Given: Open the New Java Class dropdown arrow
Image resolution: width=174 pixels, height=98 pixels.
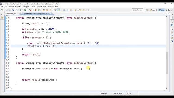Looking at the screenshot, I should tap(41, 10).
